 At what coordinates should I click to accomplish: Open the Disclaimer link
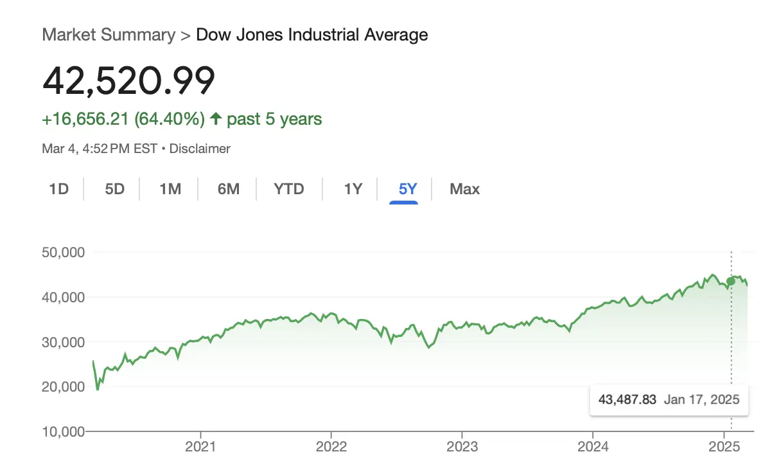coord(200,149)
